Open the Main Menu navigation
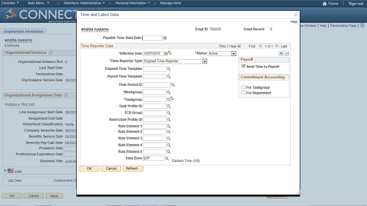 pyautogui.click(x=38, y=3)
